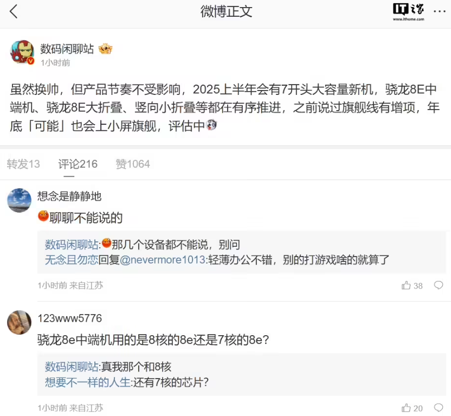The width and height of the screenshot is (451, 416).
Task: Click the gold crown badge beside 数码闲聊站
Action: click(x=105, y=49)
